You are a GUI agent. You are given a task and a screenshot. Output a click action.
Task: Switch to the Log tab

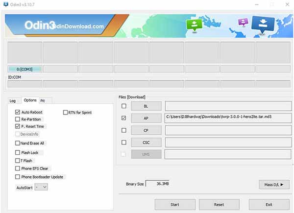coord(13,101)
